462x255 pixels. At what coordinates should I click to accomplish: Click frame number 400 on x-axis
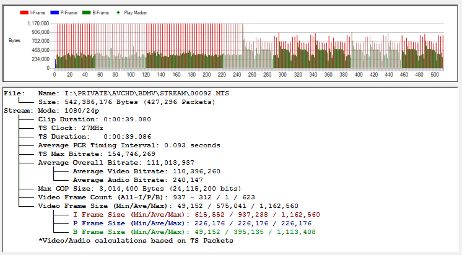[x=359, y=75]
